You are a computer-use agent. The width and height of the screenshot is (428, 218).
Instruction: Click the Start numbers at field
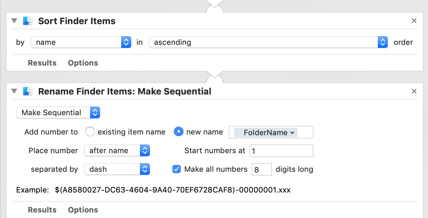pyautogui.click(x=281, y=151)
